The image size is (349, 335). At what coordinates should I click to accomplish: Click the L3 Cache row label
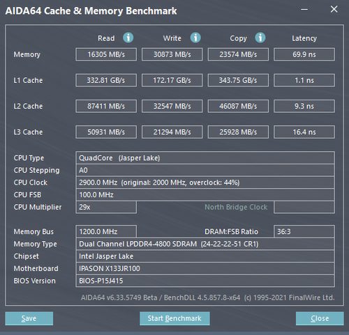[28, 132]
